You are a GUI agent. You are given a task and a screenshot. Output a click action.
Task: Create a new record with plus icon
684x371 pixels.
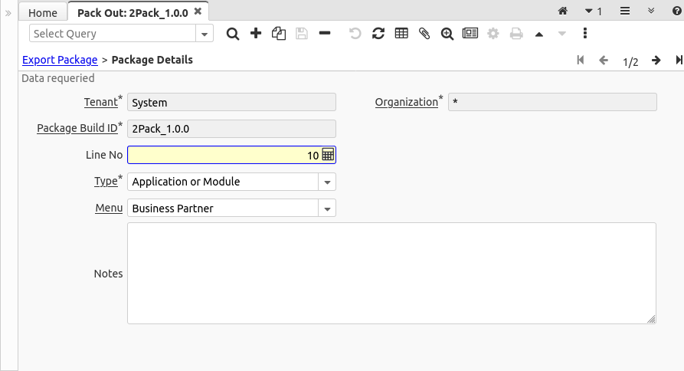tap(256, 34)
